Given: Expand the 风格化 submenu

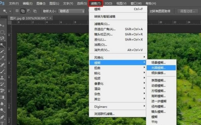Looking at the screenshot, I should click(118, 57).
